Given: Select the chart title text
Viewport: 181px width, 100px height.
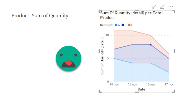Looking at the screenshot, I should [132, 15].
